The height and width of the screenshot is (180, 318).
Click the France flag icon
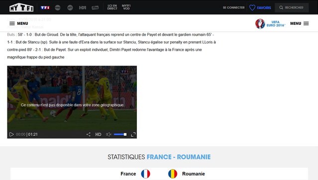(x=146, y=174)
